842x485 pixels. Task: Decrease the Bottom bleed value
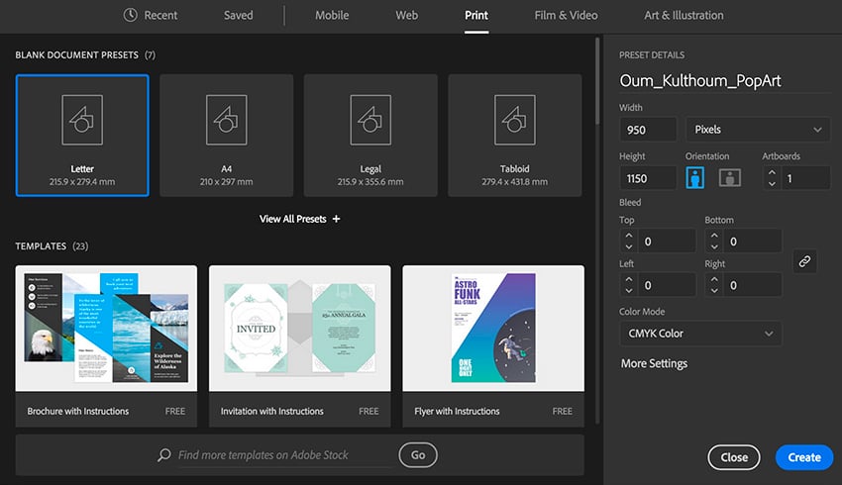pos(714,246)
